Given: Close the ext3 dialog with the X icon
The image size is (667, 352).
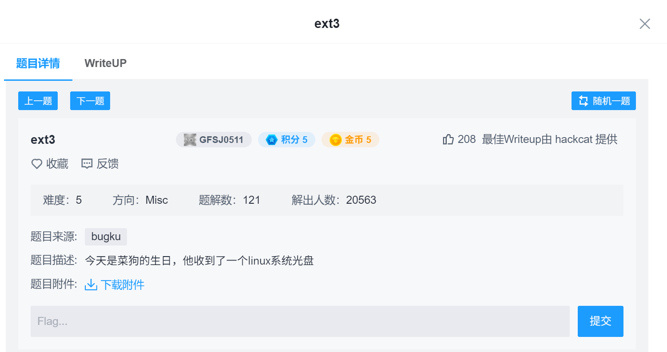Looking at the screenshot, I should coord(645,24).
